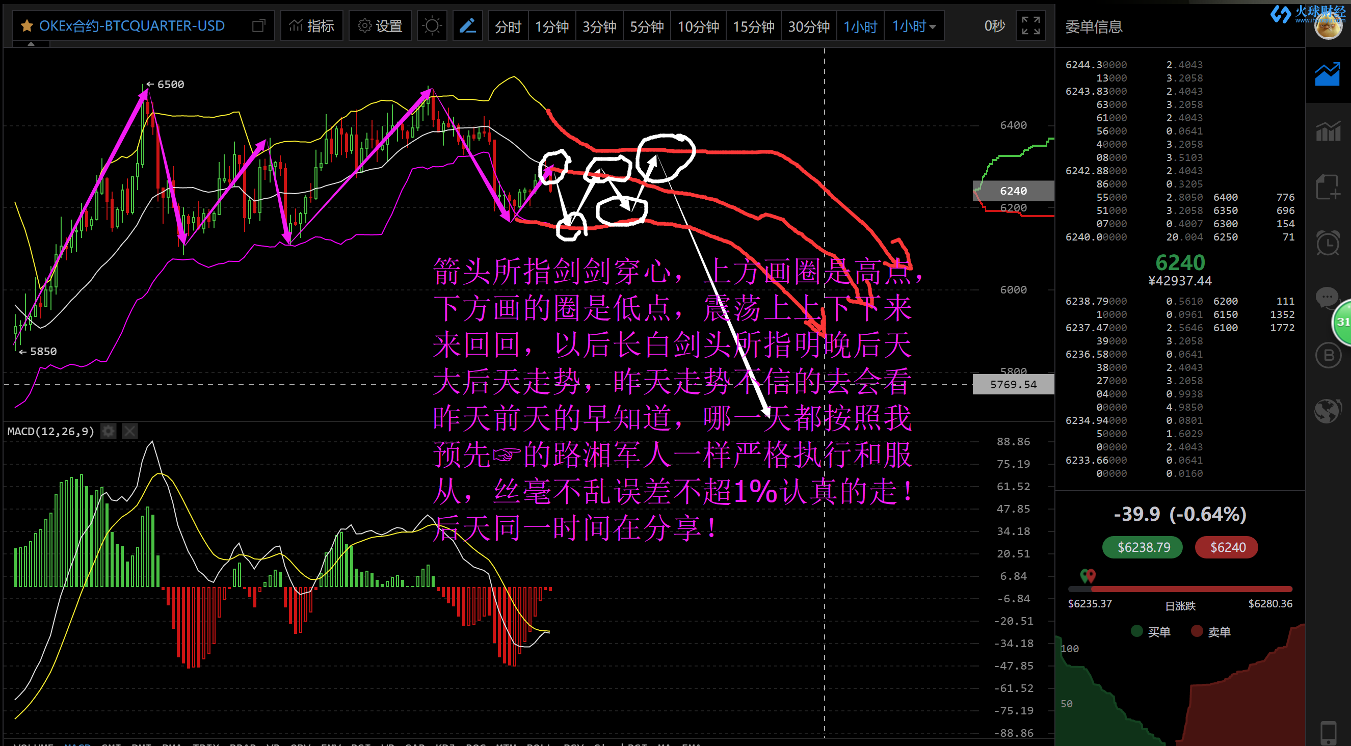The width and height of the screenshot is (1351, 746).
Task: Select ask row 6244.30000
Action: pyautogui.click(x=1134, y=65)
